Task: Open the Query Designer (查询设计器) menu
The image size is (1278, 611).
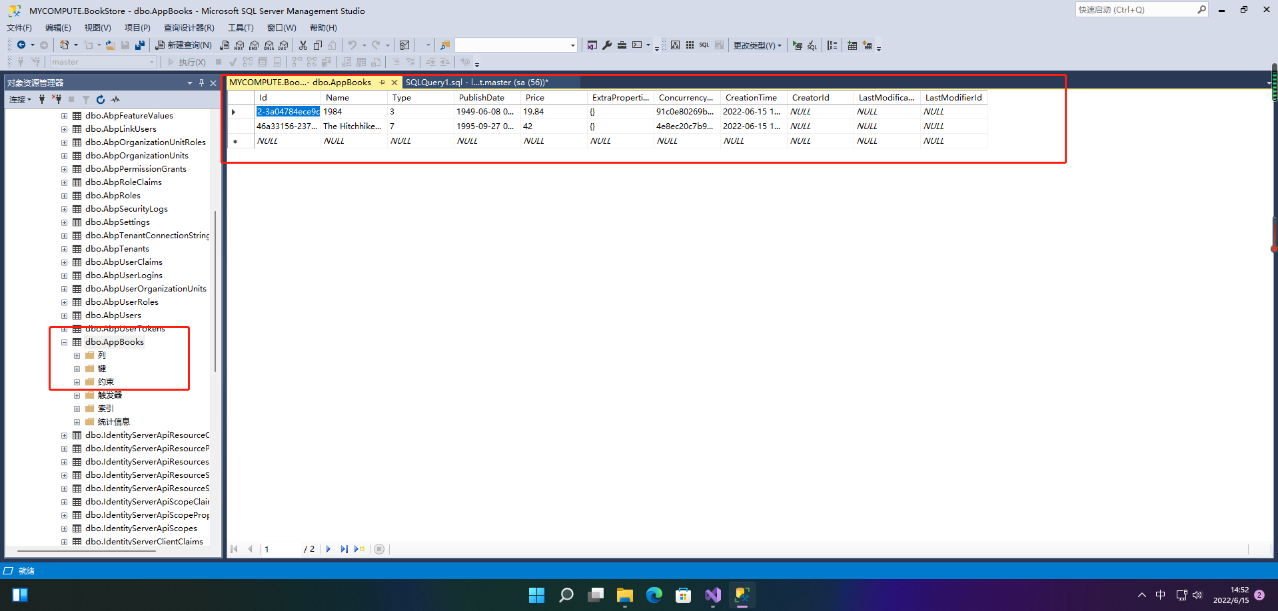Action: click(189, 28)
